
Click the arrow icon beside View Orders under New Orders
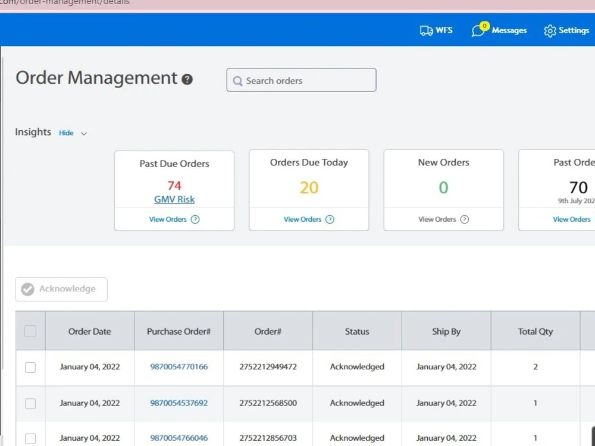[465, 219]
